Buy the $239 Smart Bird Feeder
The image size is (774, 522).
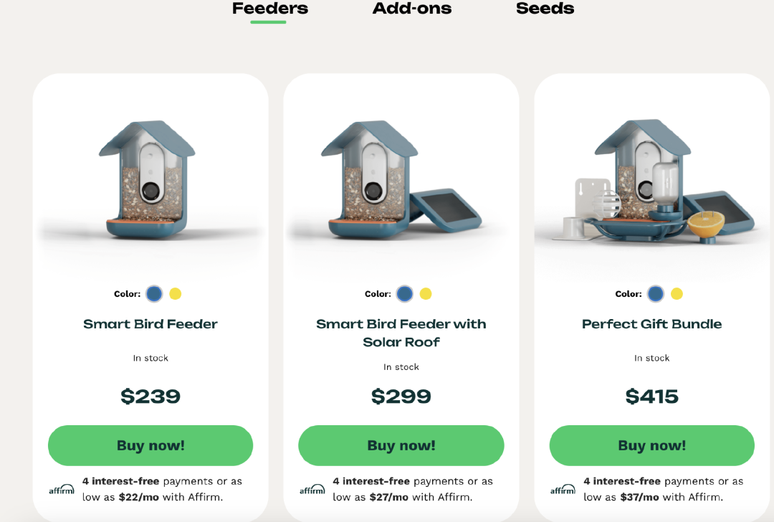click(x=150, y=445)
